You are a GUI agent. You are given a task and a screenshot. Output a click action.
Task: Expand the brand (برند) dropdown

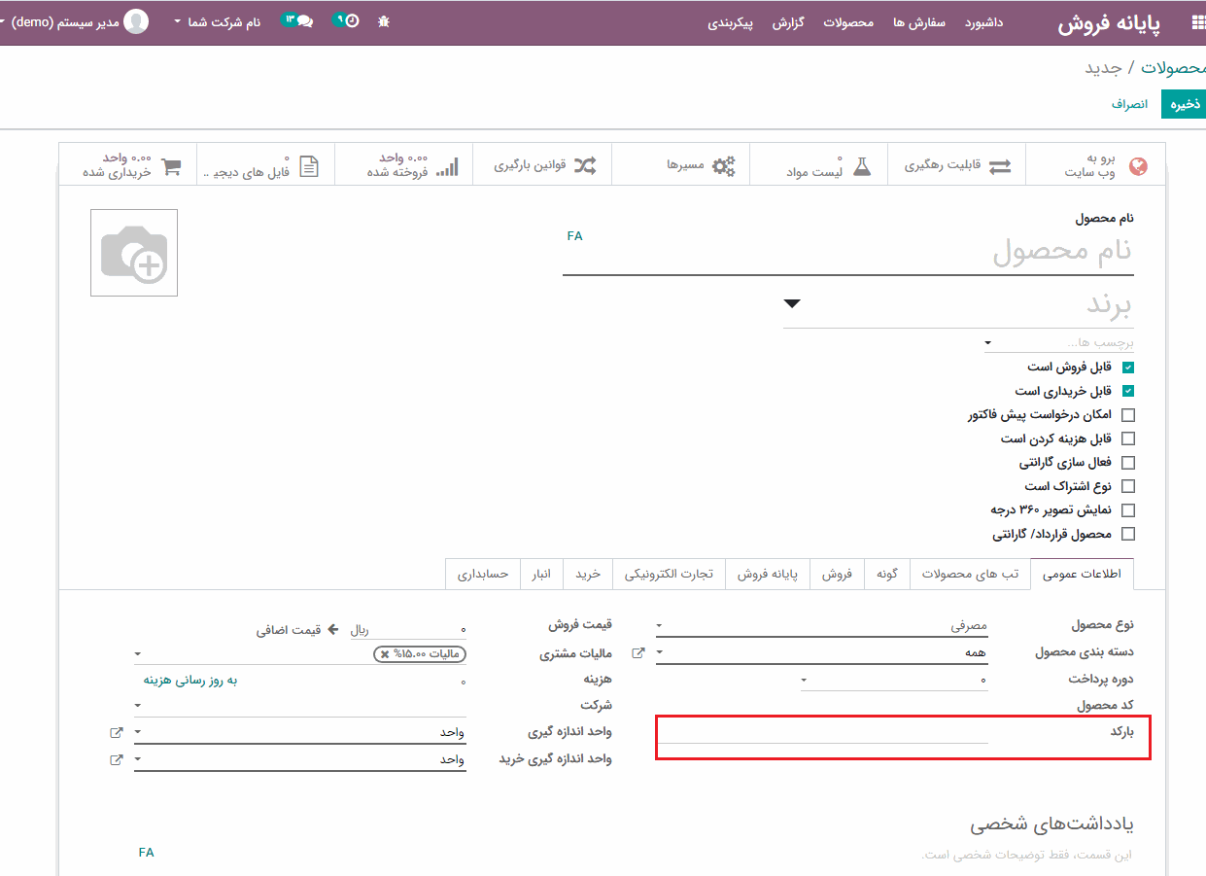[792, 304]
